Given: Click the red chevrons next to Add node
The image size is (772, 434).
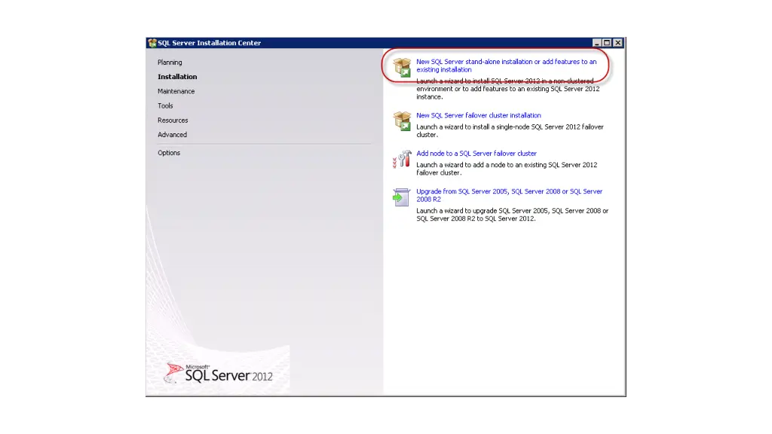Looking at the screenshot, I should [397, 160].
